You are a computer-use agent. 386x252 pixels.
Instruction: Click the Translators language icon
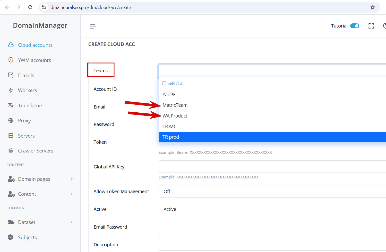(x=11, y=105)
